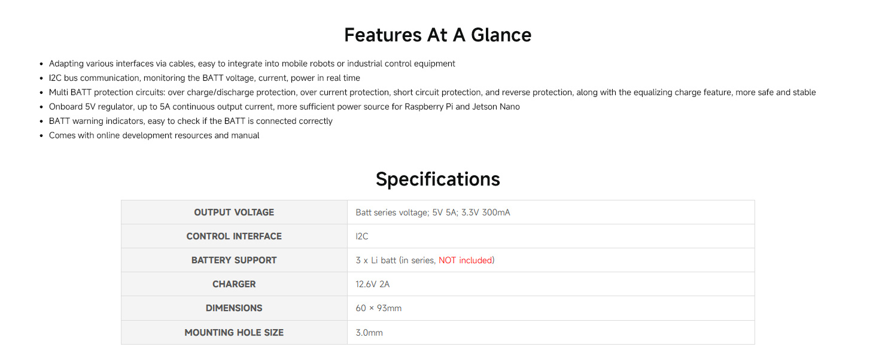
Task: Click the 60 × 93mm dimensions value
Action: pos(378,308)
